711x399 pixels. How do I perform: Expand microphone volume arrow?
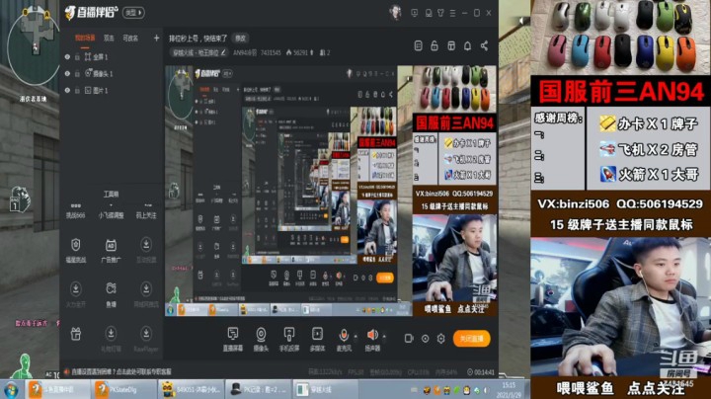click(355, 337)
